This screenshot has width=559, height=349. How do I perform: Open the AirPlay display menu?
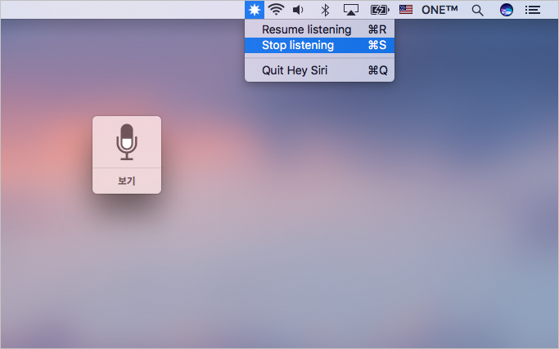coord(351,10)
